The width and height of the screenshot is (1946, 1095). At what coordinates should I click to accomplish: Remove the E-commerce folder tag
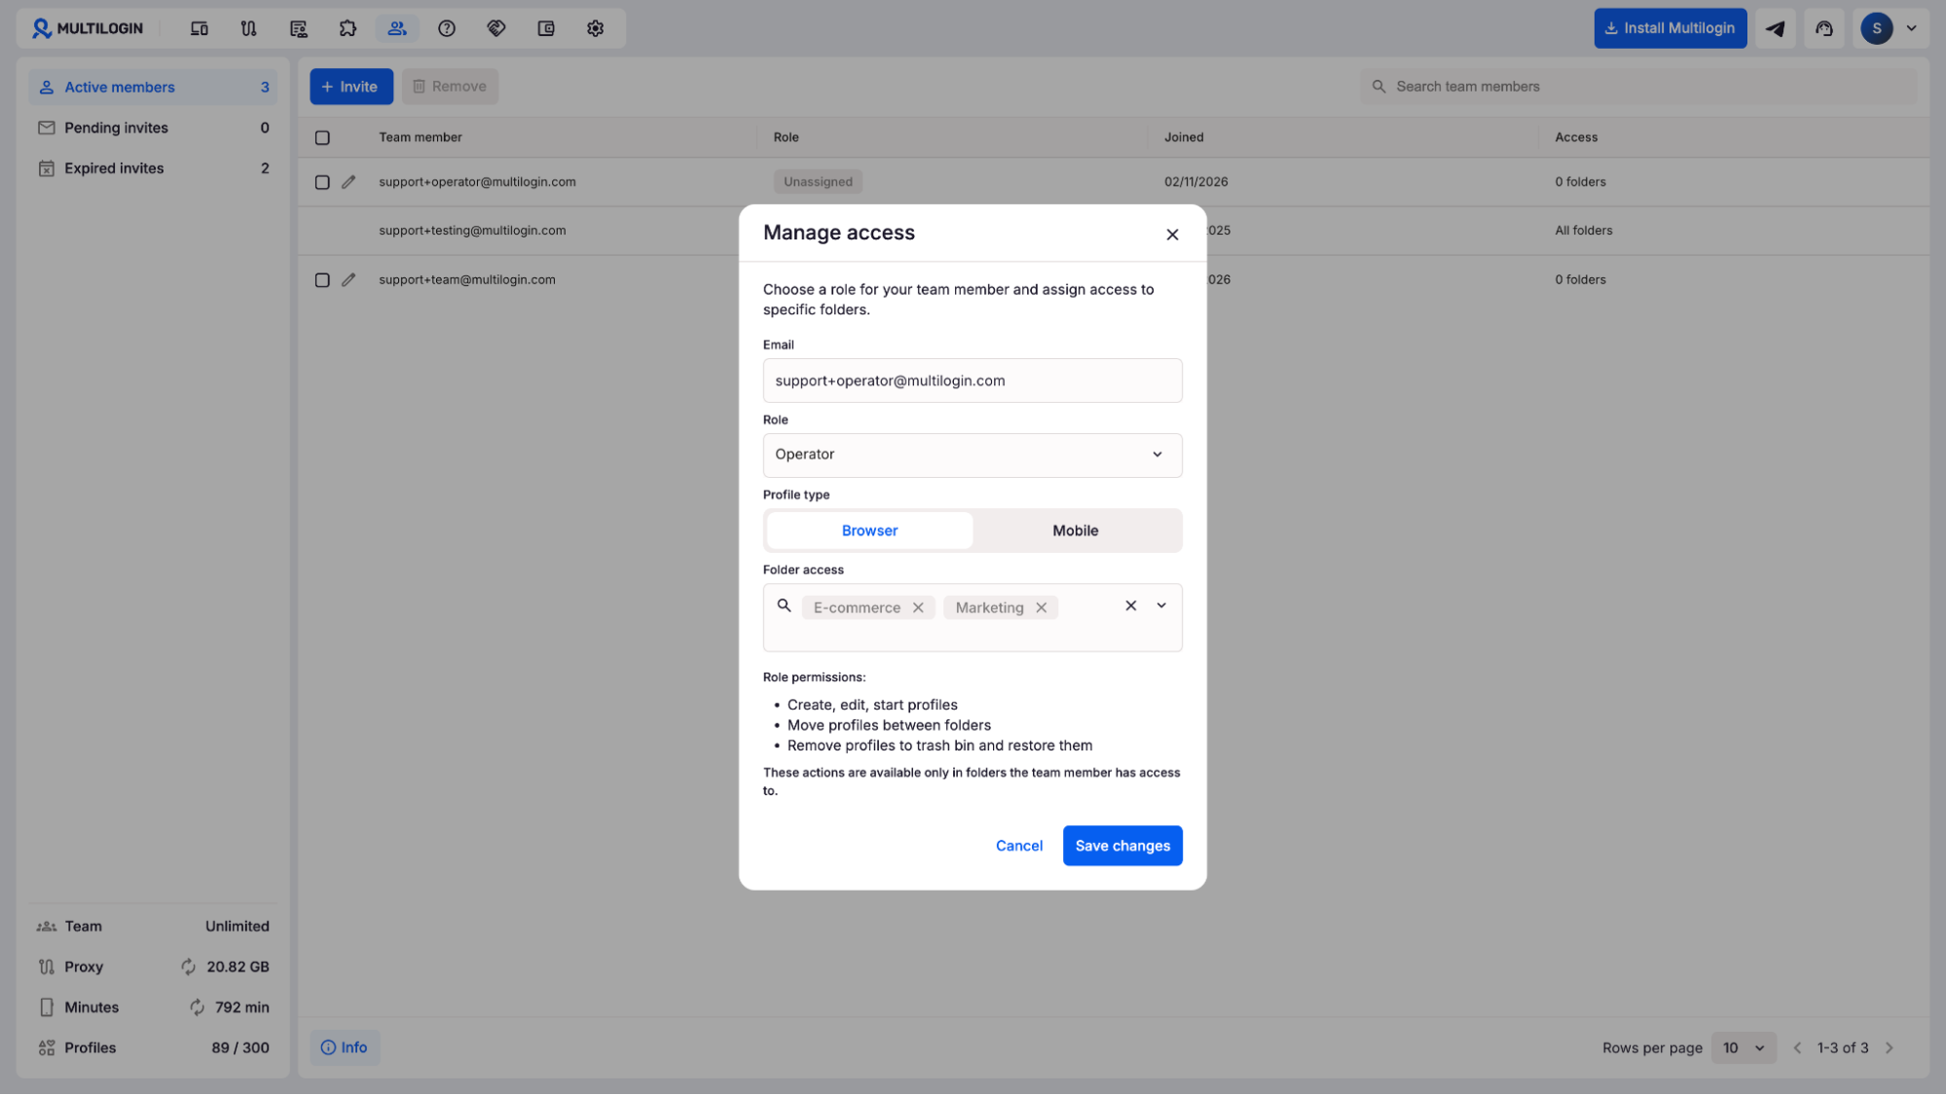coord(918,607)
